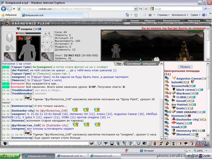Switch to Системные сообщения tab
Image resolution: width=212 pixels, height=159 pixels.
[x=141, y=64]
